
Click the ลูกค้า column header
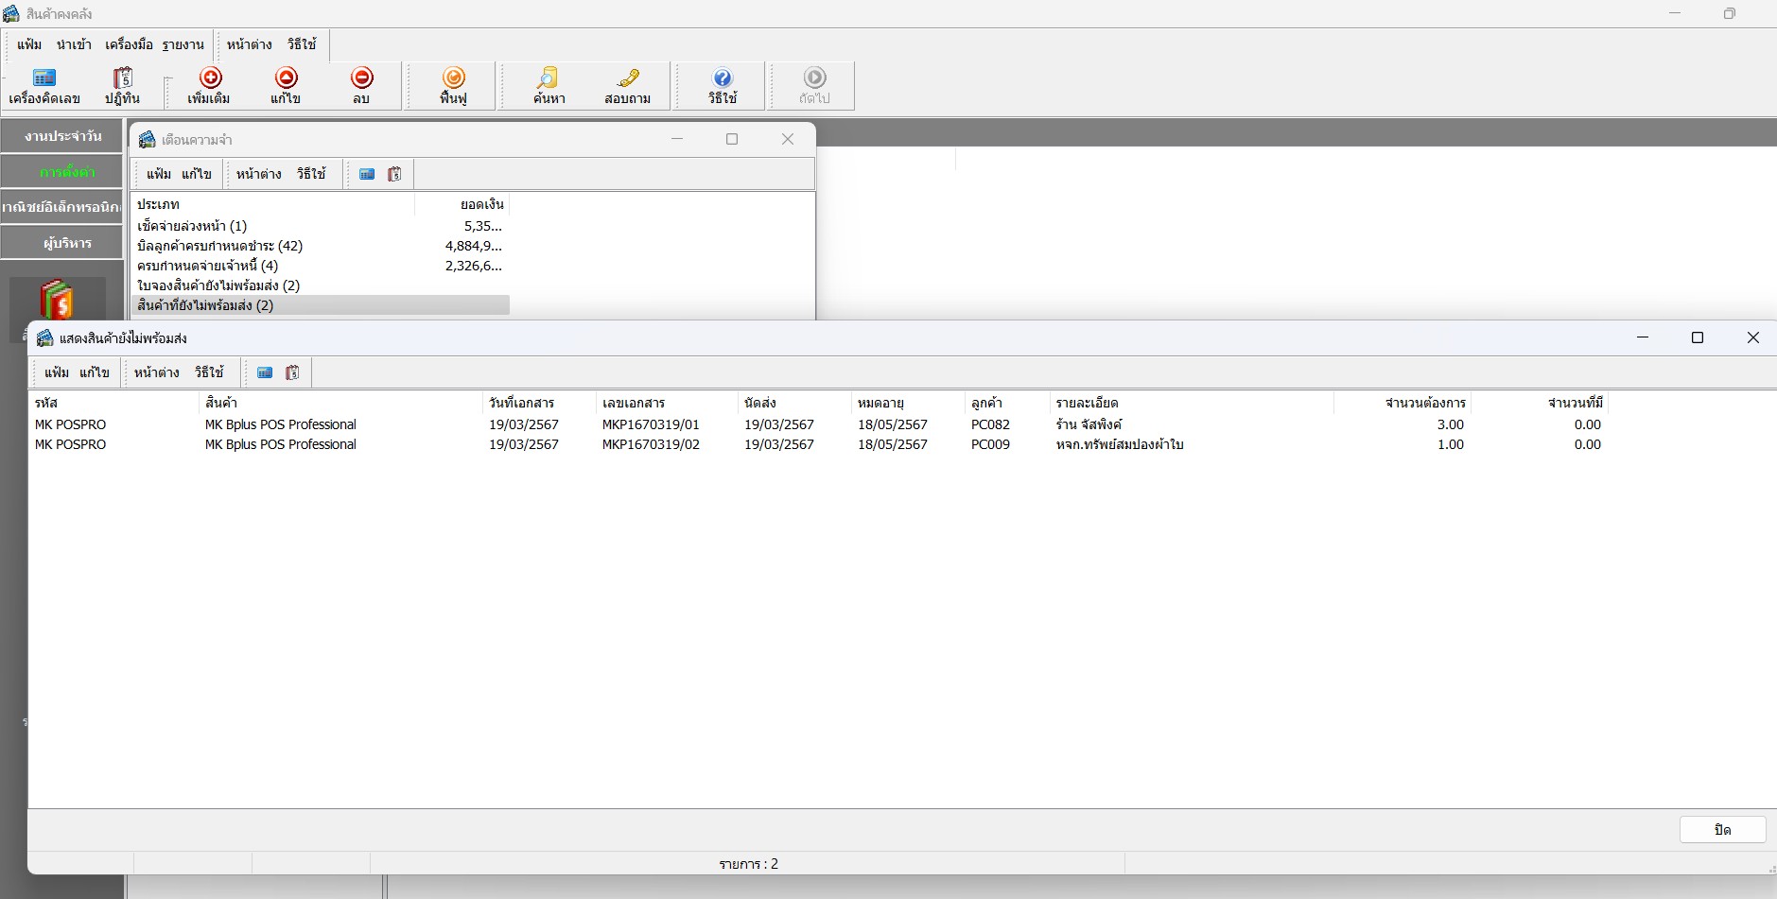[1008, 403]
